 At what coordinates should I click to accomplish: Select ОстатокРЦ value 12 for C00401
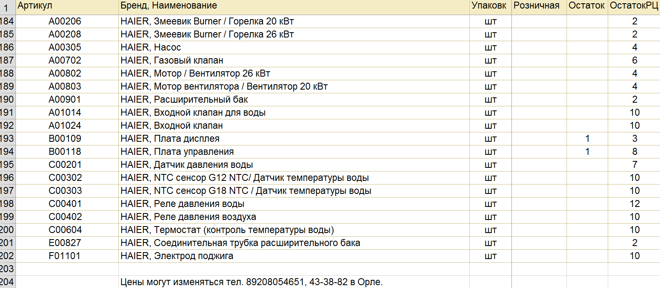pos(634,204)
